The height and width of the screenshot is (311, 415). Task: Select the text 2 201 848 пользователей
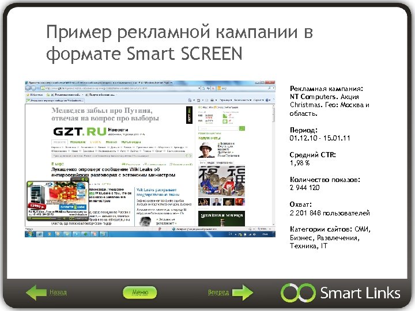tap(330, 213)
